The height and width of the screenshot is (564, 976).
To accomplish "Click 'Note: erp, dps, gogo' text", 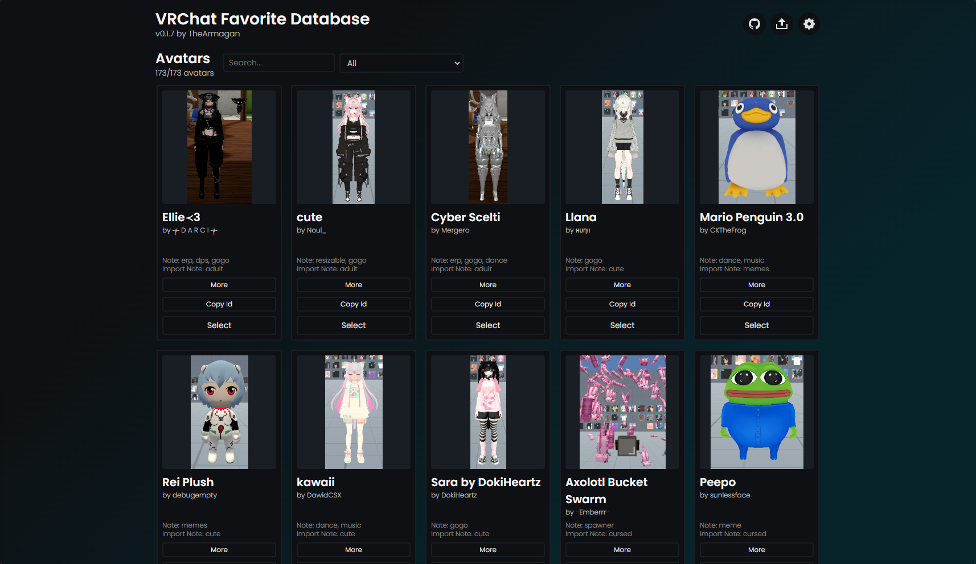I will (196, 260).
